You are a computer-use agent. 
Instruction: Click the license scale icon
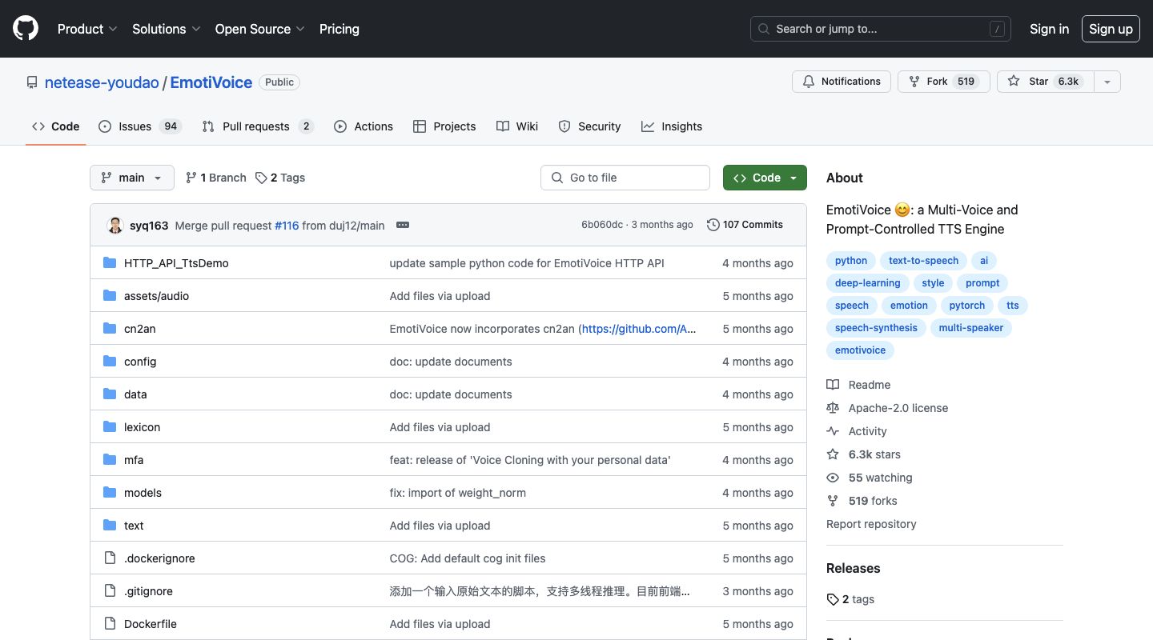point(833,408)
